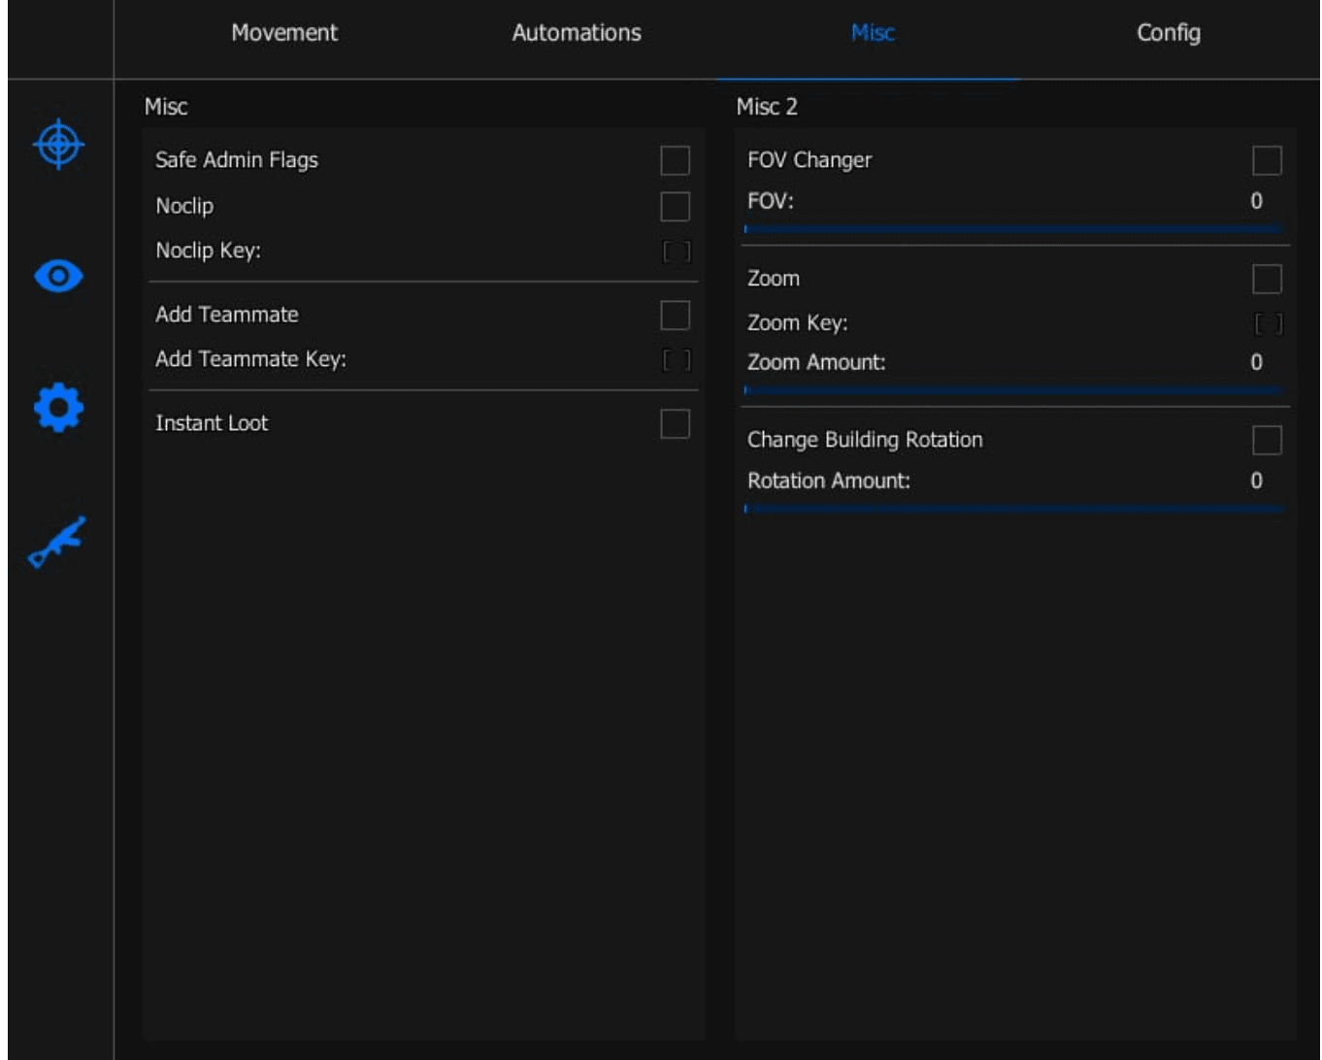Viewport: 1322px width, 1060px height.
Task: Open the crosshair aim section in sidebar
Action: pyautogui.click(x=59, y=146)
